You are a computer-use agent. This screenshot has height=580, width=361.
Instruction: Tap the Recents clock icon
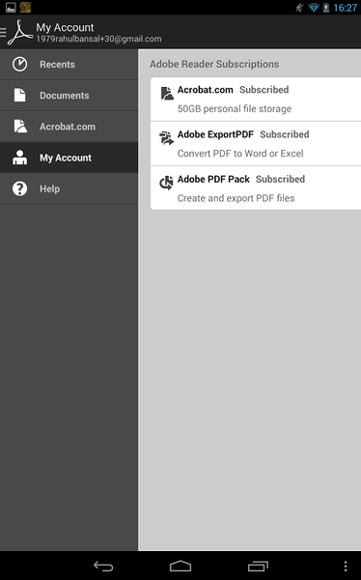click(19, 64)
